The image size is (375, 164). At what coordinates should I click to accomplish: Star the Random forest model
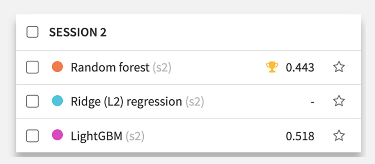[x=339, y=67]
